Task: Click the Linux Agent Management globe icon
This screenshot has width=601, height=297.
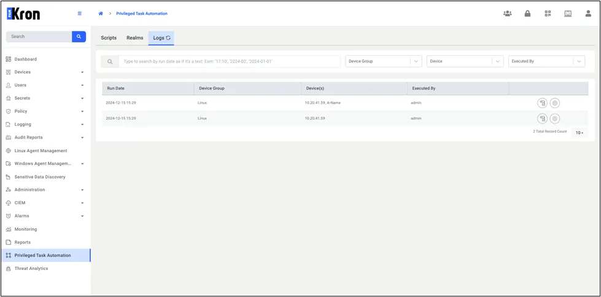Action: (9, 150)
